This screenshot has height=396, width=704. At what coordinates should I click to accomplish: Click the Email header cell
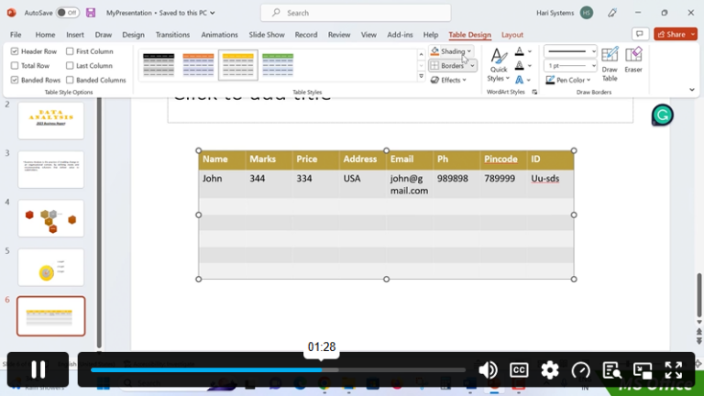coord(410,159)
